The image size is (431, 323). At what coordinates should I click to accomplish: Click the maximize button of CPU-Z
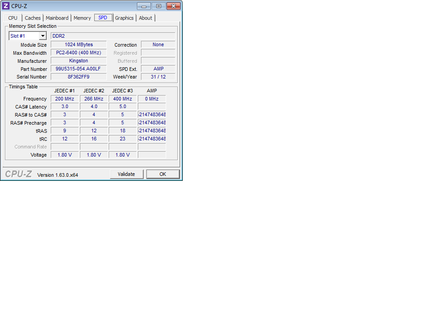point(158,6)
